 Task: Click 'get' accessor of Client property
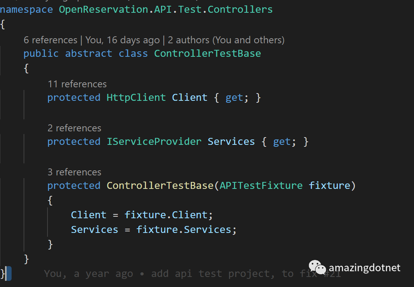pos(234,98)
